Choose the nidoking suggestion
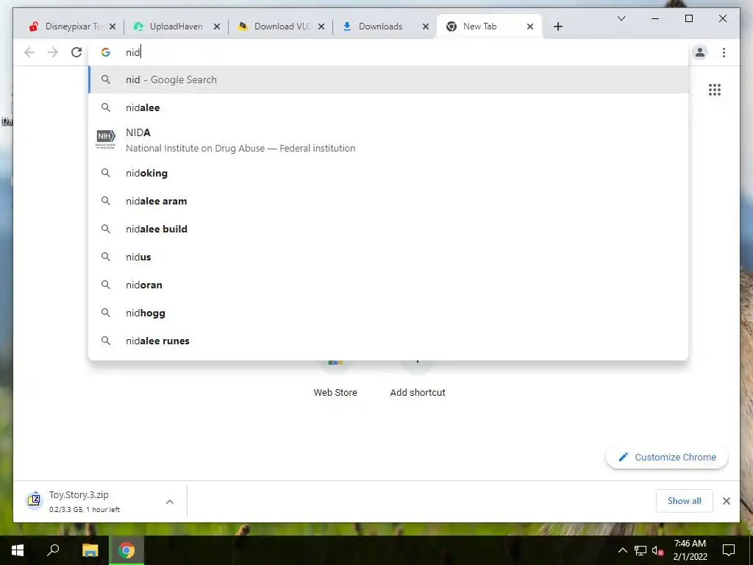The image size is (753, 565). [x=388, y=173]
